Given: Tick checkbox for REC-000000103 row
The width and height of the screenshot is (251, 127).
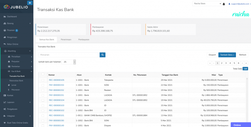Looking at the screenshot, I should [43, 106].
